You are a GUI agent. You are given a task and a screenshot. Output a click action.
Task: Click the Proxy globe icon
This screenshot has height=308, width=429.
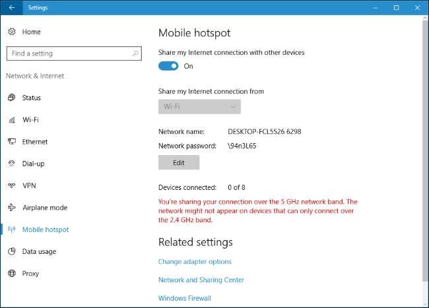pos(12,273)
